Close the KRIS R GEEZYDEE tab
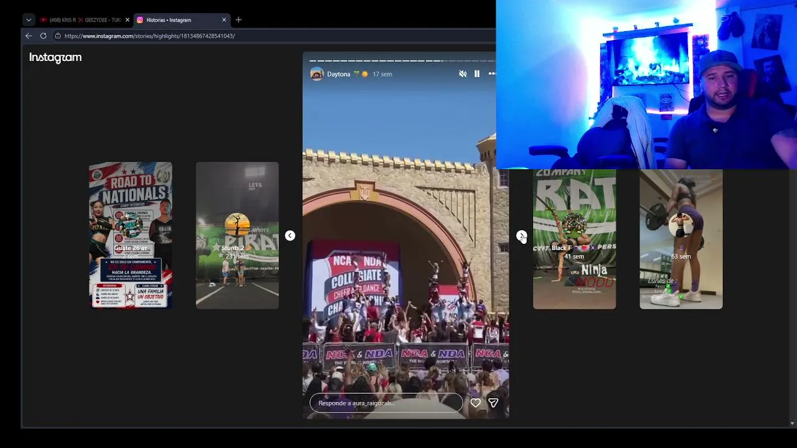The image size is (797, 448). (x=127, y=20)
